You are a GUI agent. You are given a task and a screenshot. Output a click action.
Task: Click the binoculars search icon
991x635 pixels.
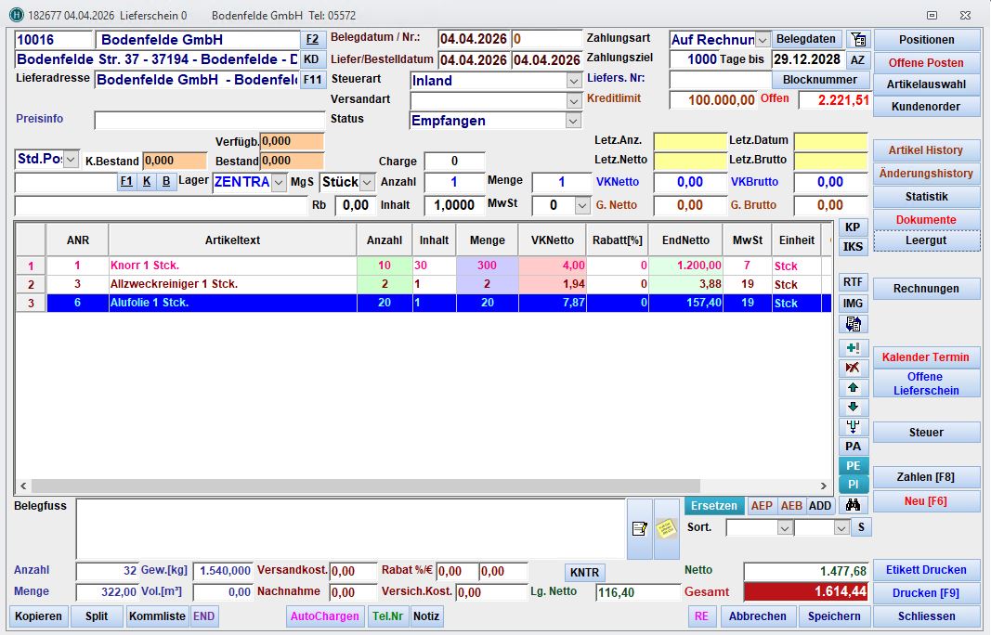tap(853, 505)
